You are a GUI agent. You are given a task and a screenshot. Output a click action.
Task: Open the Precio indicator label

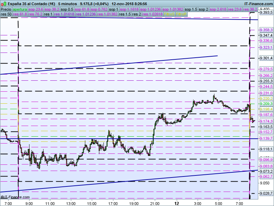[6, 10]
